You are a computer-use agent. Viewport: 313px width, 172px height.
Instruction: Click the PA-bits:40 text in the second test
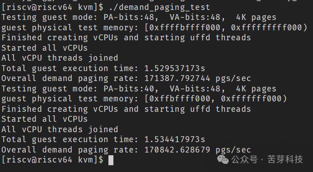[x=129, y=89]
